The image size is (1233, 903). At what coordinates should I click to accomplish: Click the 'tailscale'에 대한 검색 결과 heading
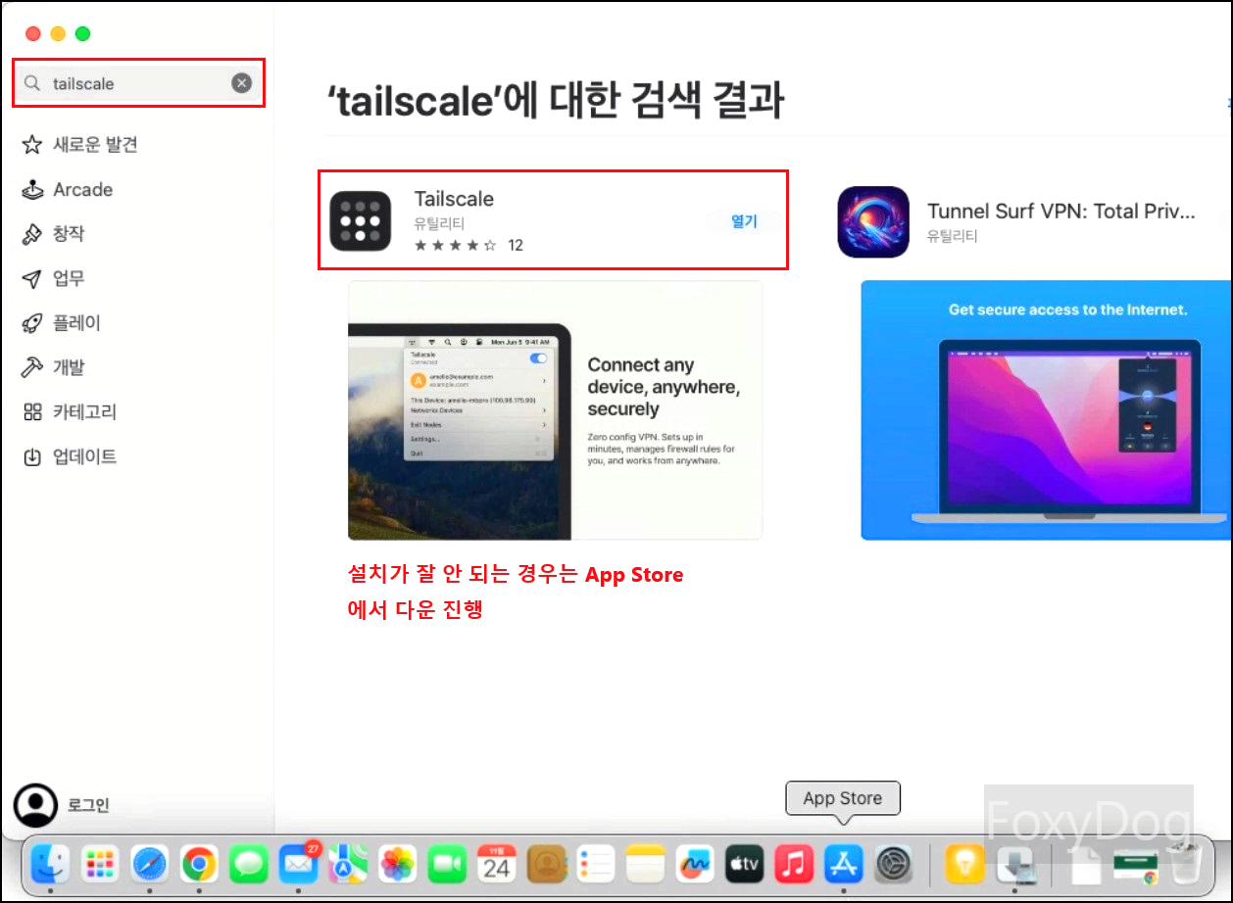[555, 101]
